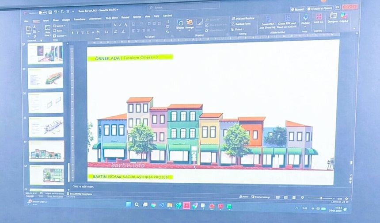
Task: Click the font size combo box
Action: pos(108,25)
